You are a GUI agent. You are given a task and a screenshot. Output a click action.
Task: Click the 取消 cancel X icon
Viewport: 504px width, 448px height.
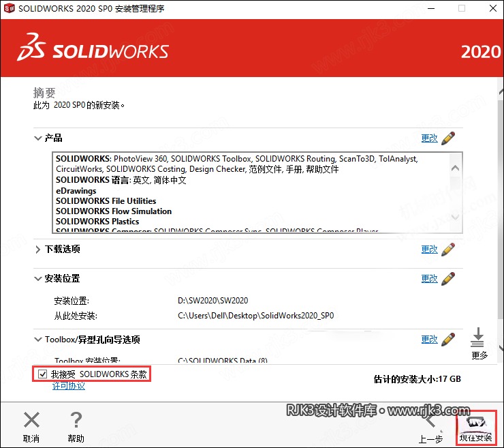[x=31, y=419]
